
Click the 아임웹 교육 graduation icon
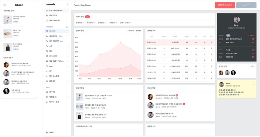tap(47, 97)
